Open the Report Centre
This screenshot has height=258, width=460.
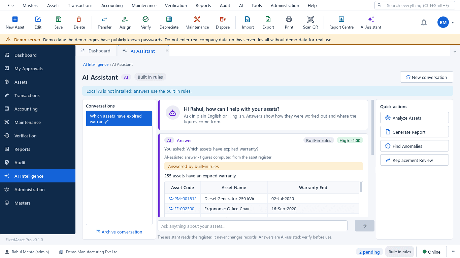click(341, 23)
